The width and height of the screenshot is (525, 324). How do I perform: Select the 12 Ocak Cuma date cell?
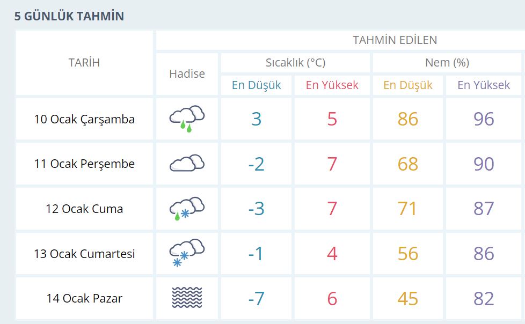(x=84, y=209)
